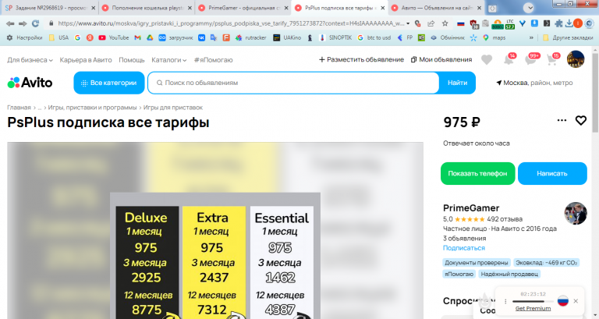Click Показать телефон button
The image size is (599, 319).
click(477, 173)
